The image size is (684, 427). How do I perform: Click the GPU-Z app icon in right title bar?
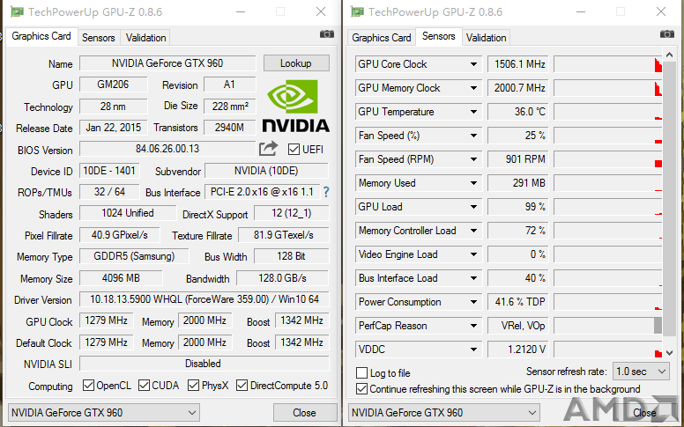358,11
